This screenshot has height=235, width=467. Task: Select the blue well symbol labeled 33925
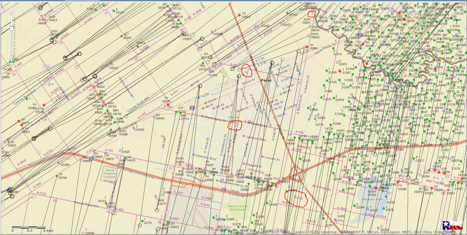(x=134, y=128)
